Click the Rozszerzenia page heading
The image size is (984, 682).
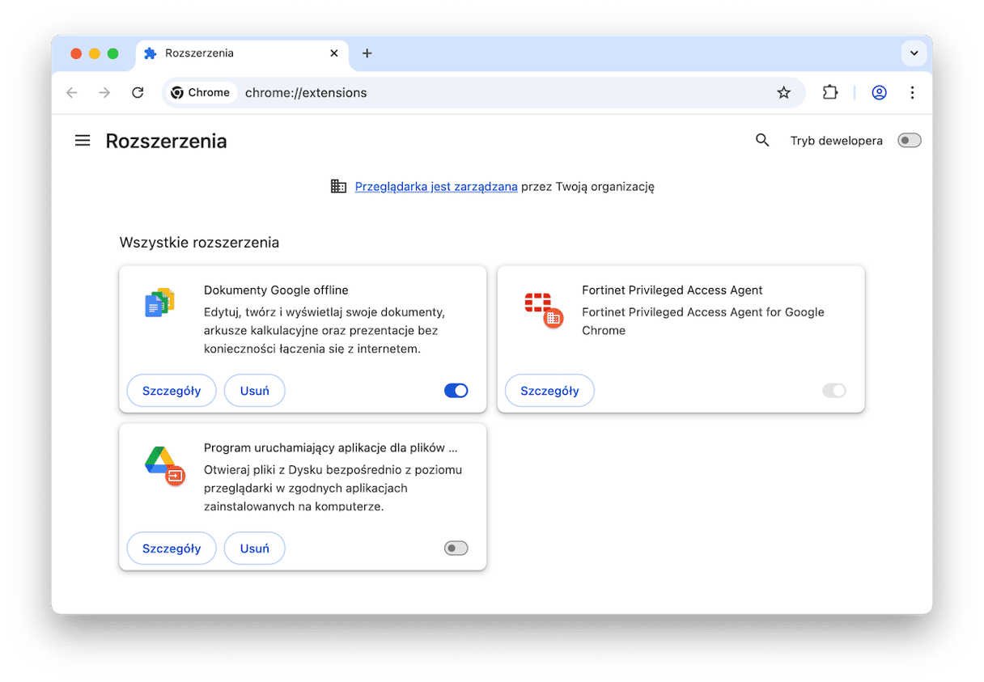167,142
